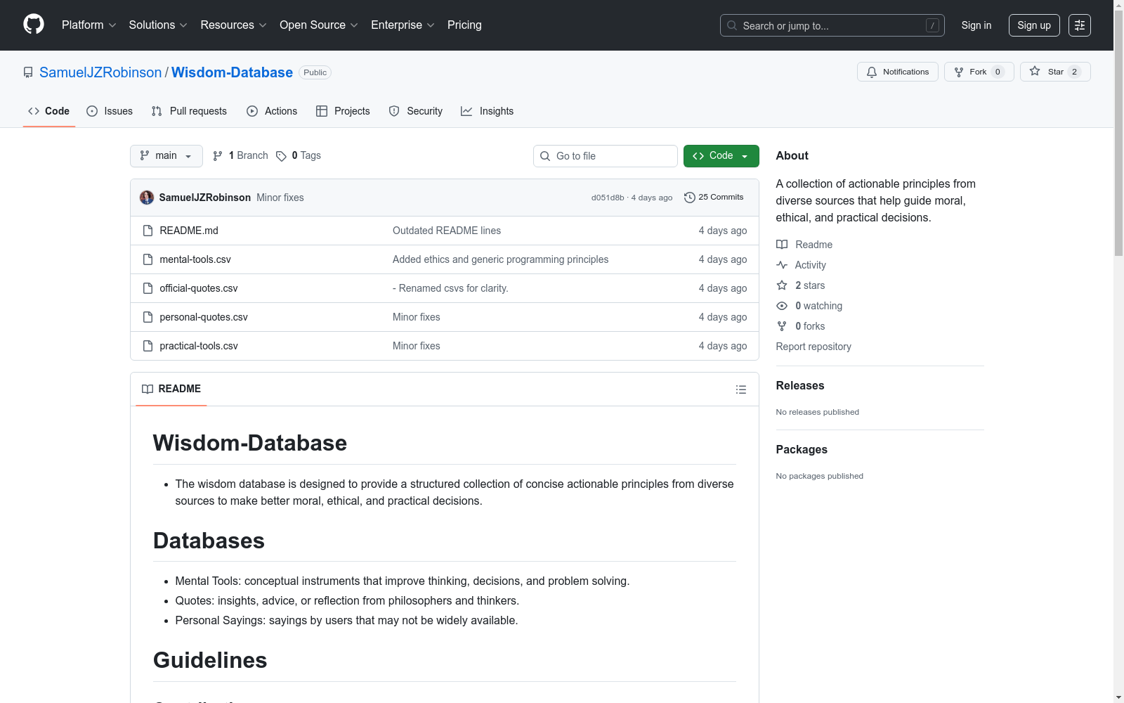
Task: Expand the Resources menu
Action: (x=234, y=25)
